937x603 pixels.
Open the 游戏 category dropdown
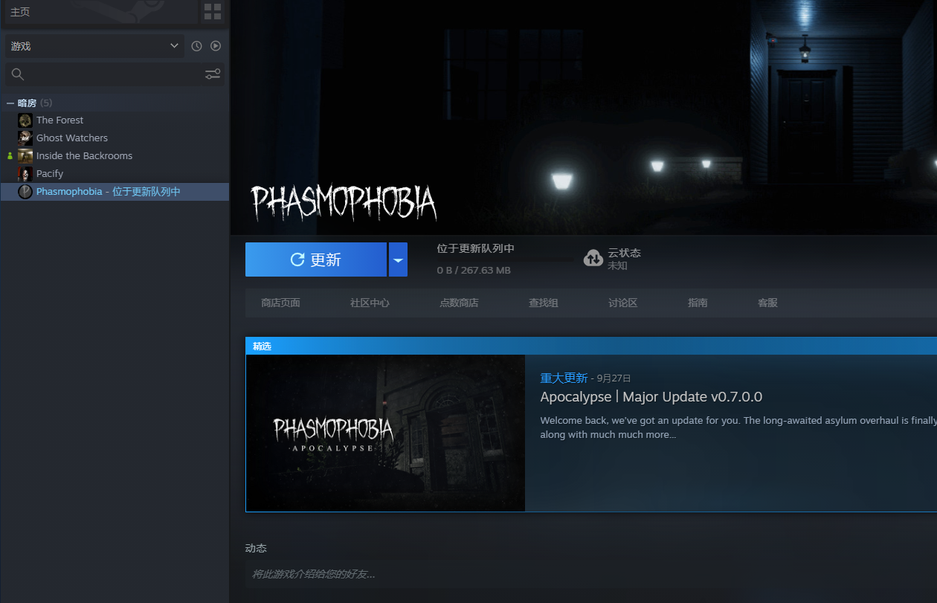[x=94, y=46]
